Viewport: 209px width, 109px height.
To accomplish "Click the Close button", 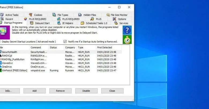I will 112,91.
